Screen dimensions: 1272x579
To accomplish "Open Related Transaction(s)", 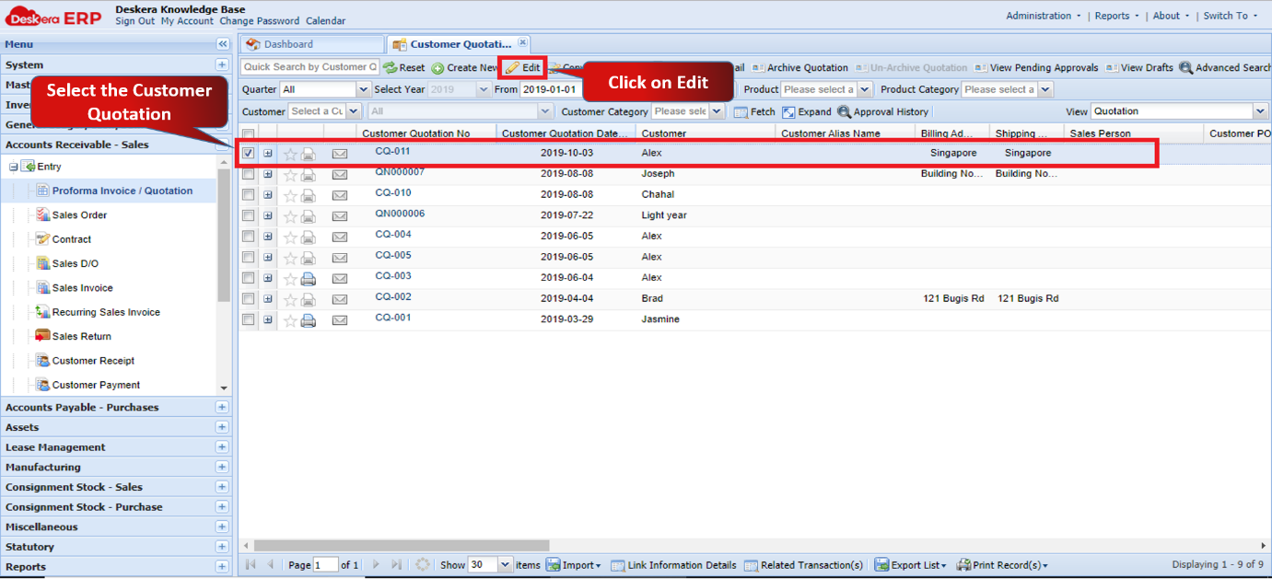I will tap(803, 565).
